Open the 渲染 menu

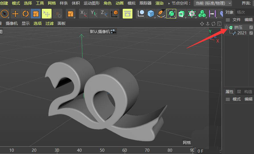[x=159, y=3]
